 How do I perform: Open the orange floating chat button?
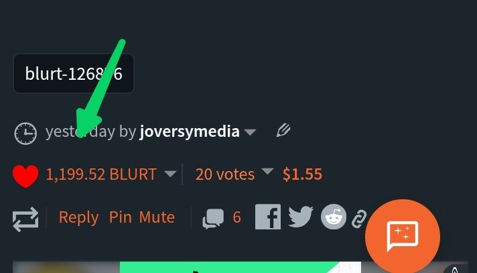[x=403, y=236]
